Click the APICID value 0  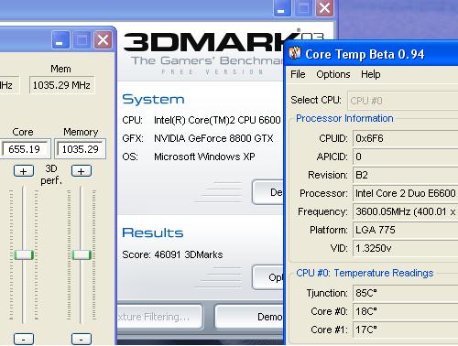[405, 157]
